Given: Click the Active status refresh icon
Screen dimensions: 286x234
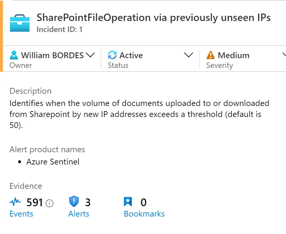Looking at the screenshot, I should coord(112,55).
